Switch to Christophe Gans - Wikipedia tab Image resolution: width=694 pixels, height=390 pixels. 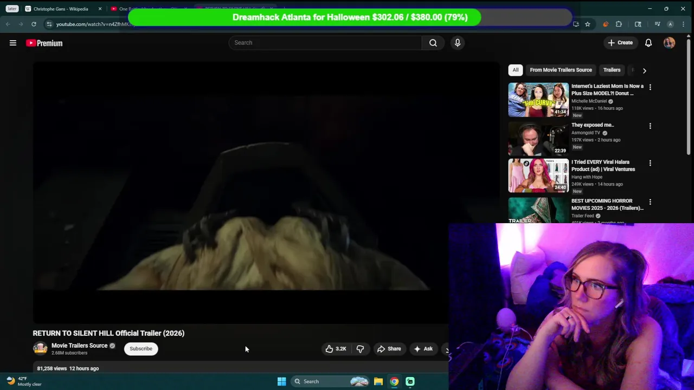pyautogui.click(x=61, y=9)
